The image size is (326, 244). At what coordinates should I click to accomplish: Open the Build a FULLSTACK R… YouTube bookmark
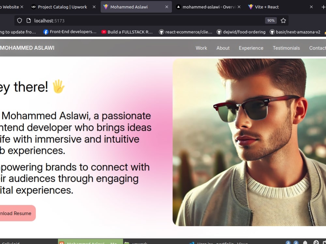tap(127, 32)
